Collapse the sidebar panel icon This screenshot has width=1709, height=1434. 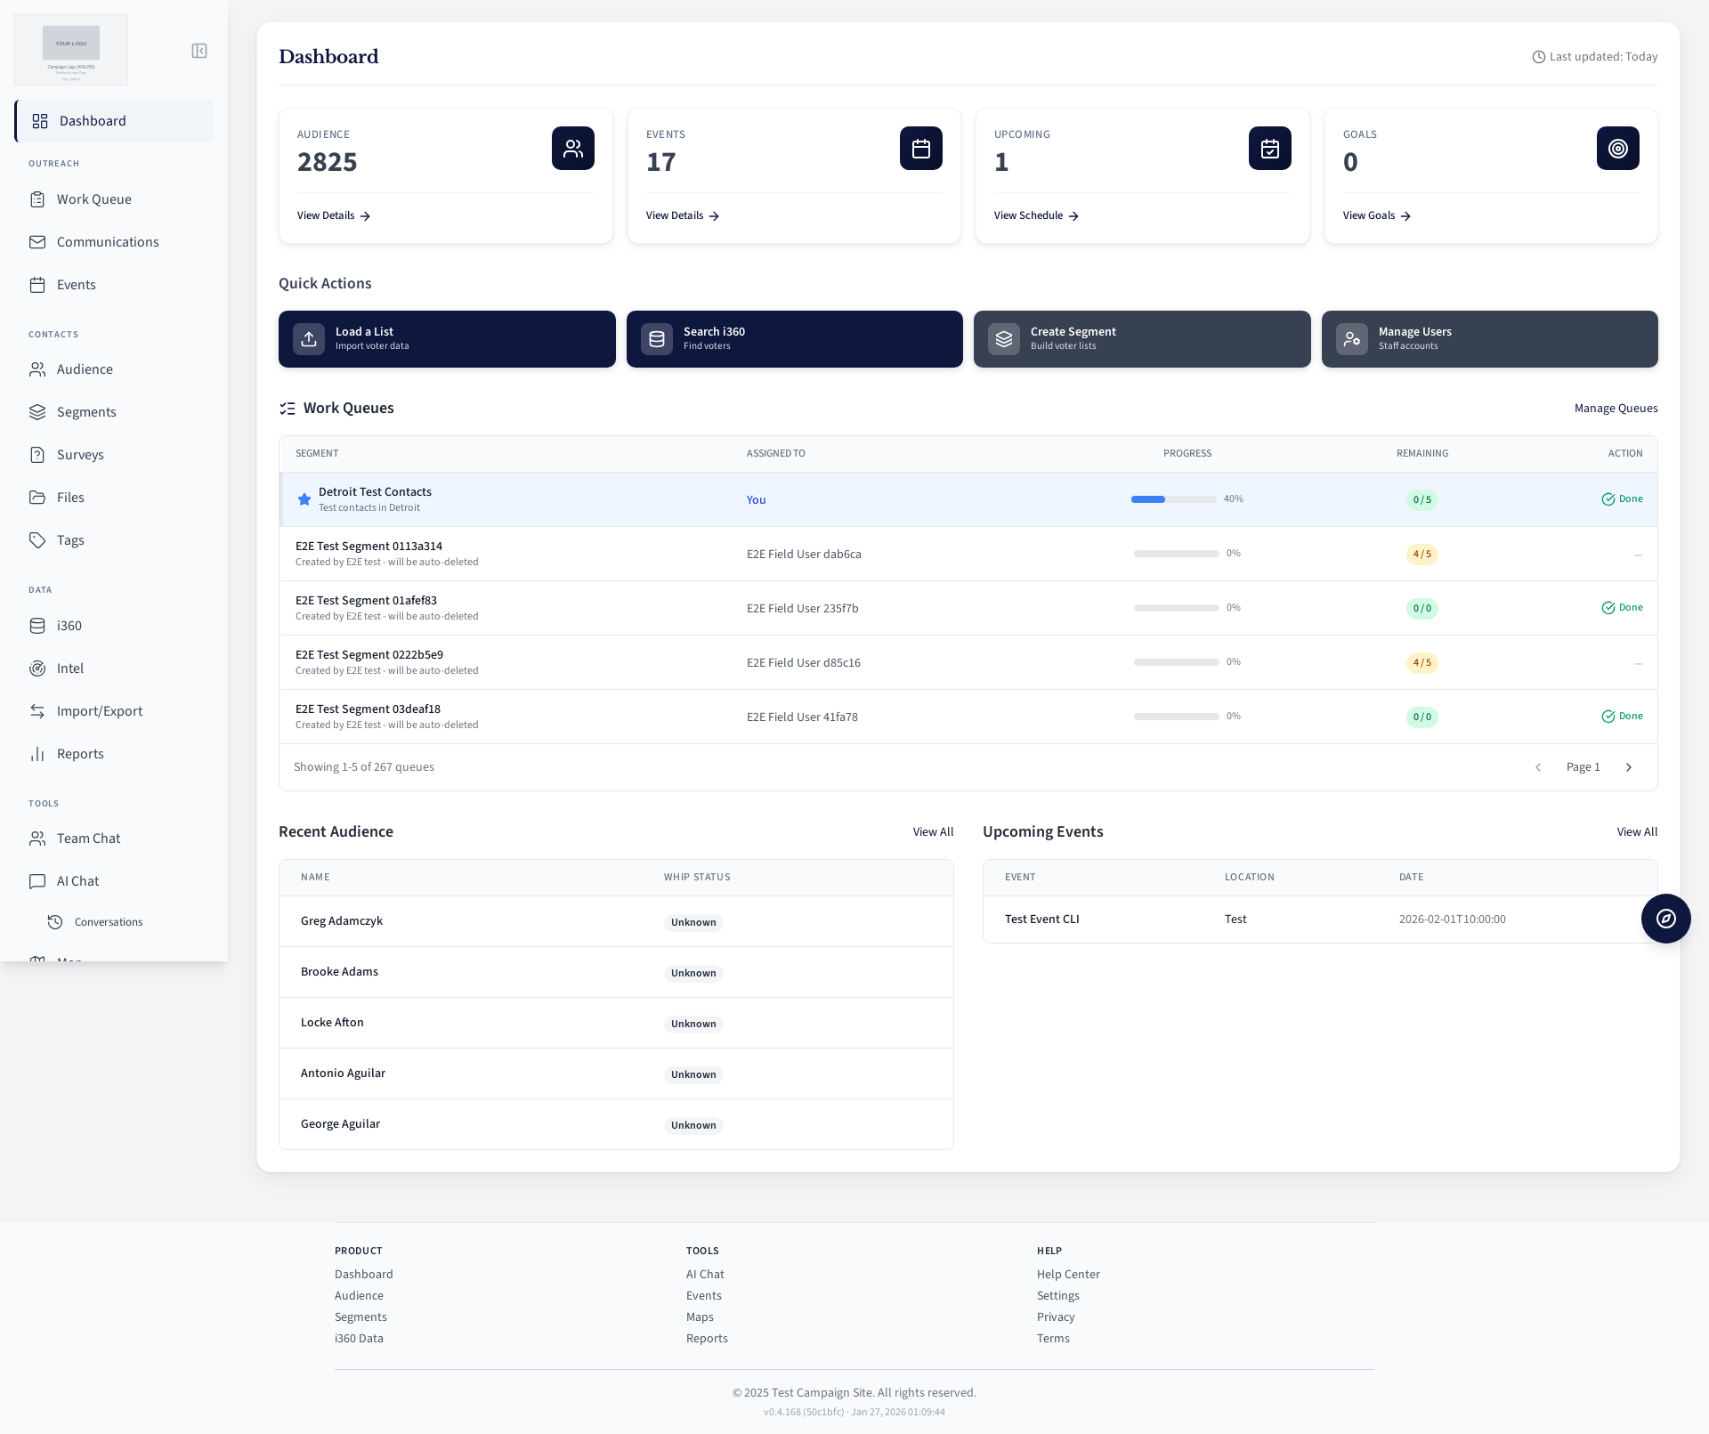pos(199,51)
